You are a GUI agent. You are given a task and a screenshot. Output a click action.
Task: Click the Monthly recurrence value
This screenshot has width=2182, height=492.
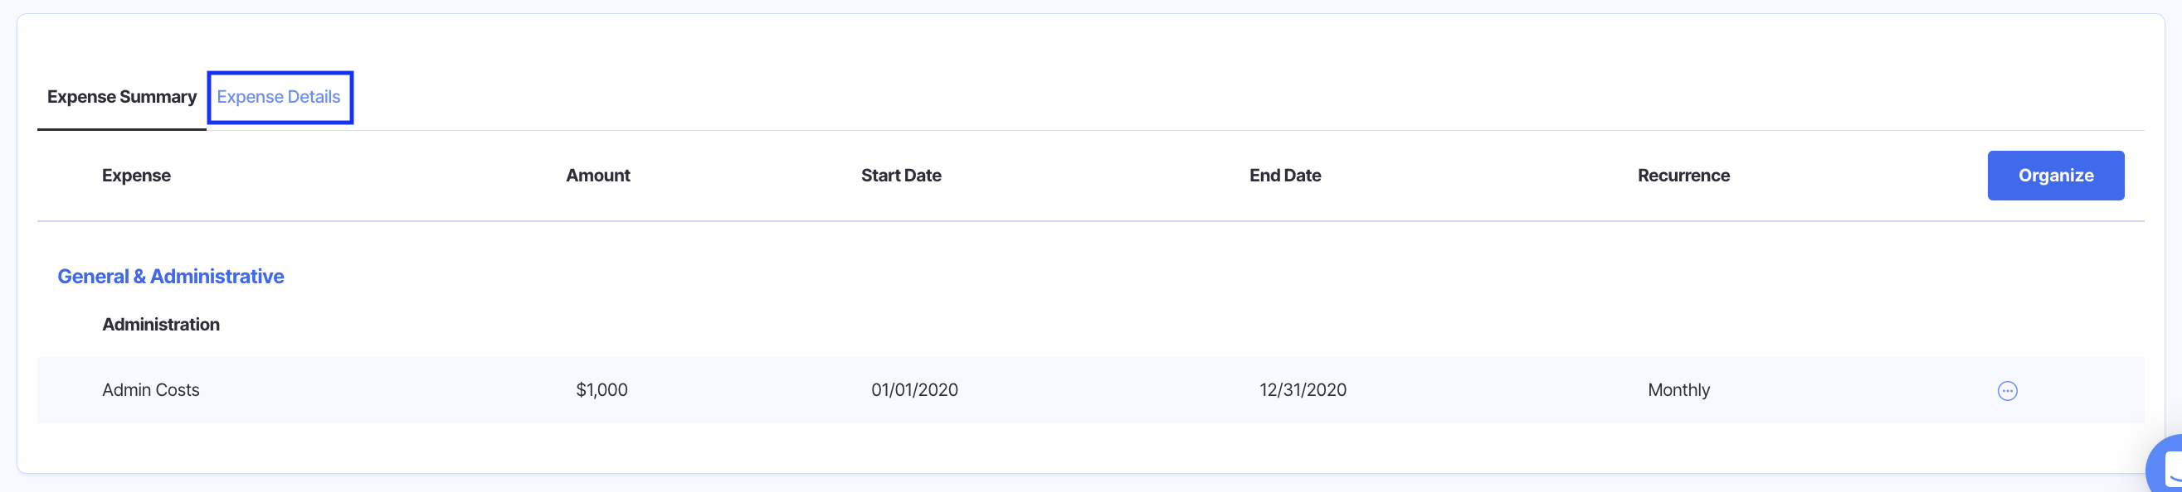coord(1678,391)
